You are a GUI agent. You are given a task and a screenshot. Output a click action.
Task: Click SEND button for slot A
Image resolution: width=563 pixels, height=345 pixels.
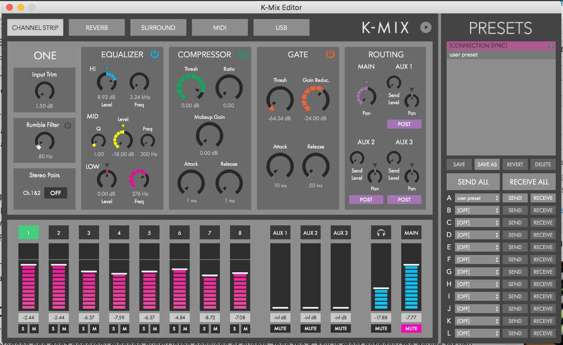click(515, 198)
